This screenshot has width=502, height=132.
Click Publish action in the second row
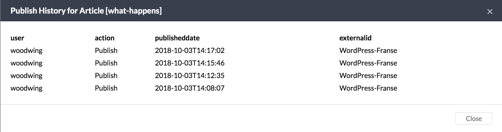(x=106, y=63)
